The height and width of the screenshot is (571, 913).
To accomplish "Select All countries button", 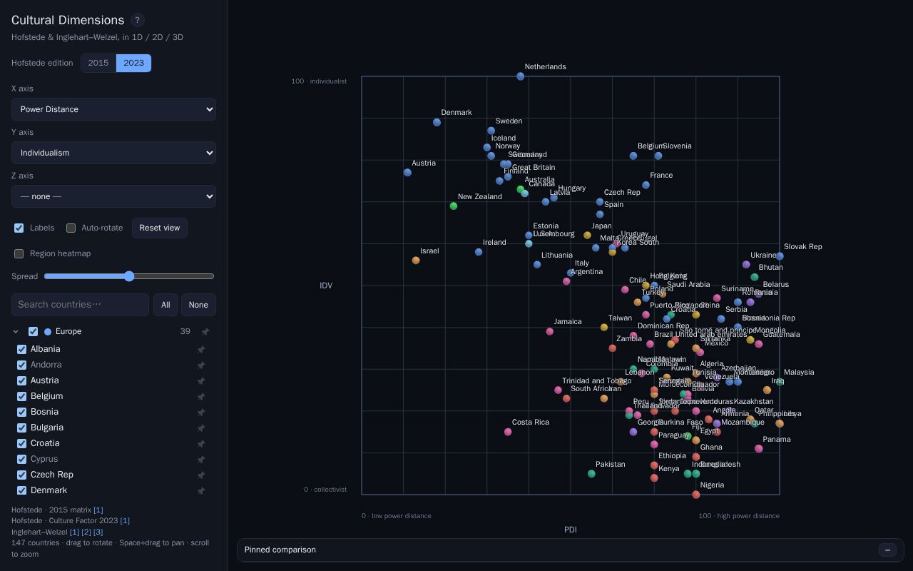I will (x=165, y=305).
